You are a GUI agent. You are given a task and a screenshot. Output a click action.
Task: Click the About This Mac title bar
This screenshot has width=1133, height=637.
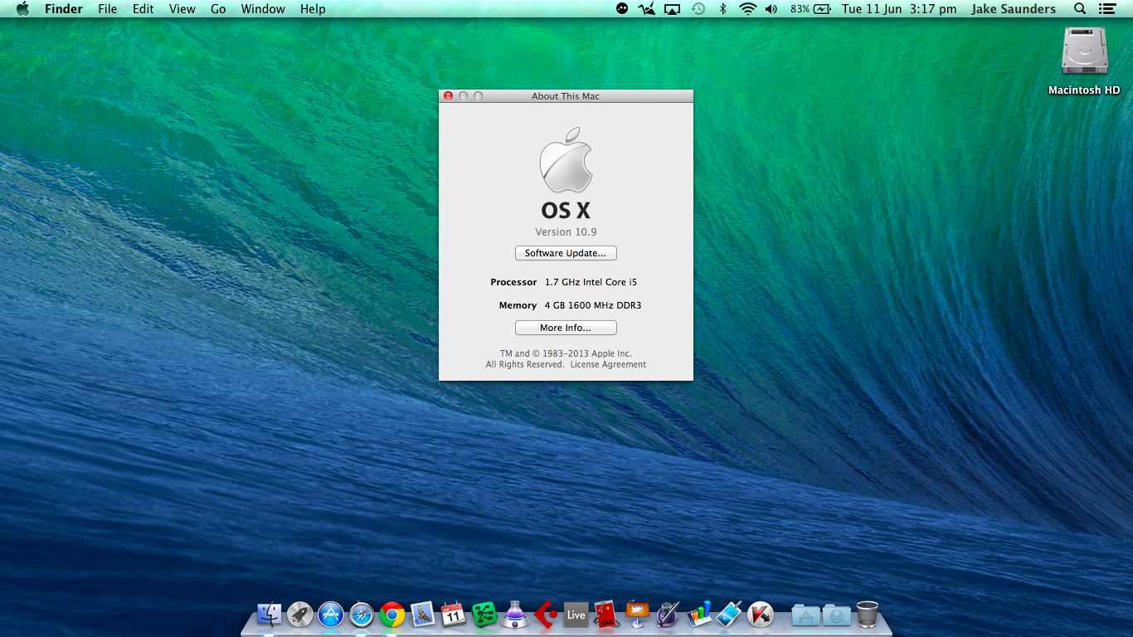[x=566, y=96]
